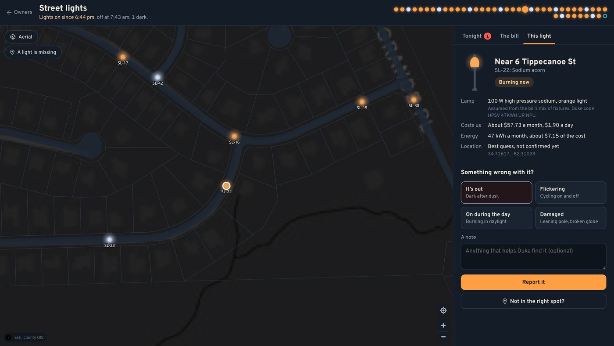Open the This light tab

click(x=539, y=36)
